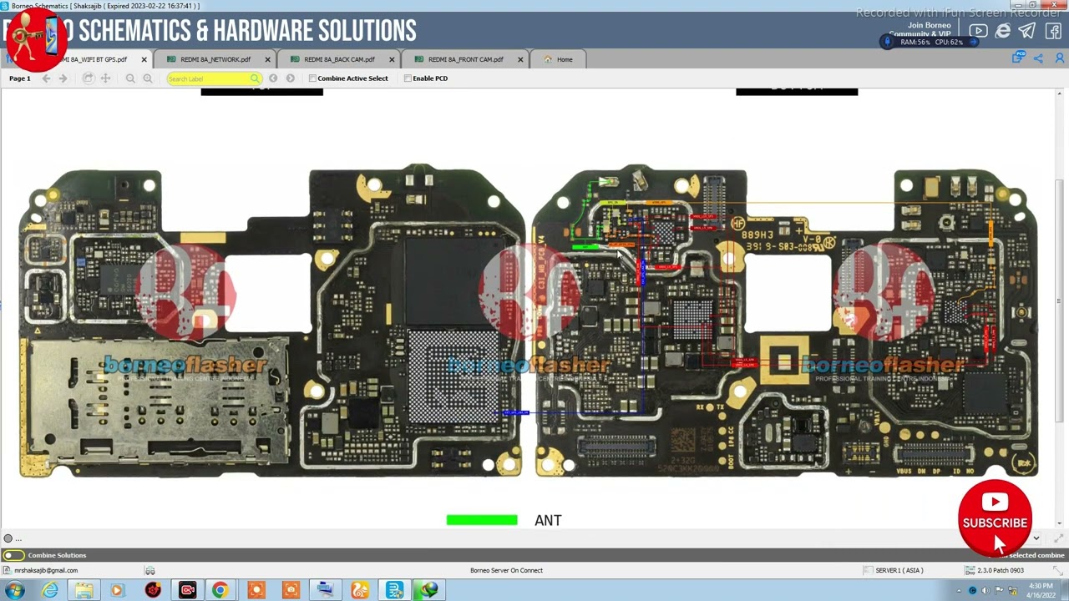Viewport: 1069px width, 601px height.
Task: Open the Borneo YouTube channel icon
Action: pos(978,31)
